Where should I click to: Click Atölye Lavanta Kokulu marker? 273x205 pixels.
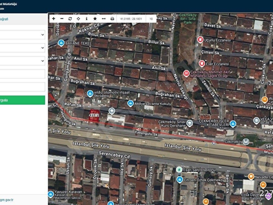pyautogui.click(x=131, y=103)
